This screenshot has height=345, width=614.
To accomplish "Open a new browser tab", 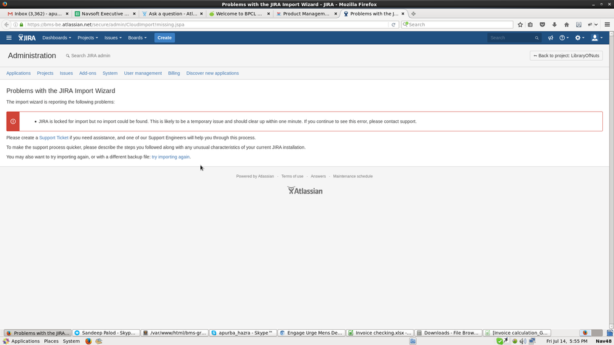I will (x=413, y=14).
